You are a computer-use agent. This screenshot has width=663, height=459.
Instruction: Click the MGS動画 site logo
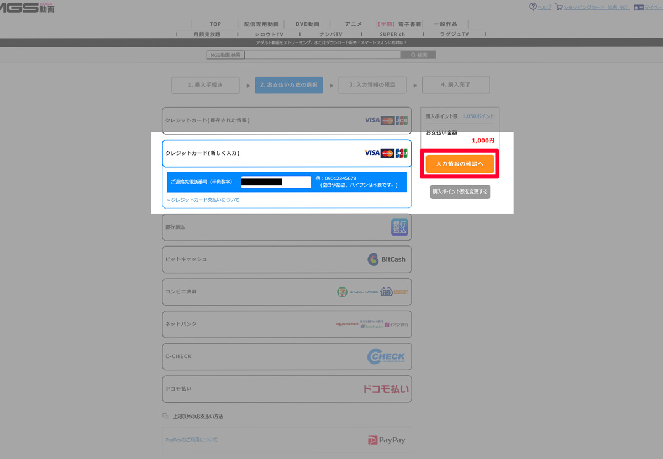[28, 8]
